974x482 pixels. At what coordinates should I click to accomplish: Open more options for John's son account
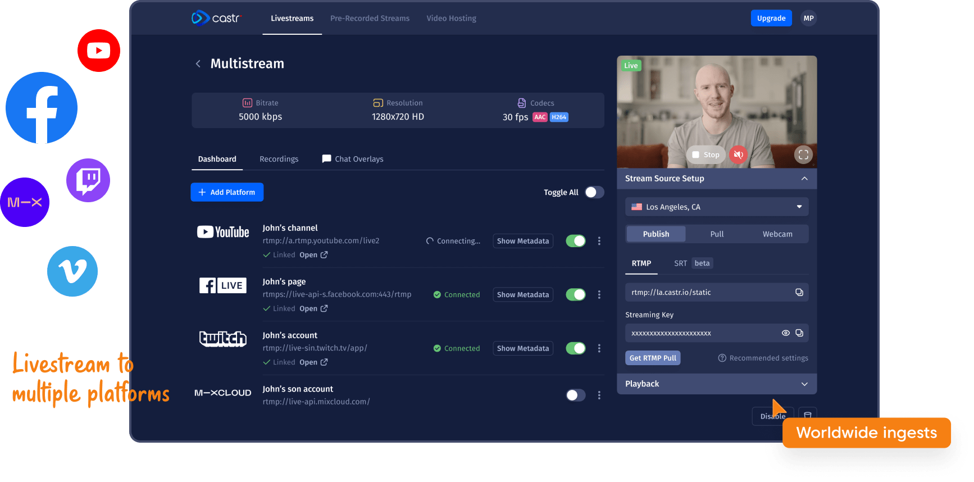pyautogui.click(x=599, y=395)
